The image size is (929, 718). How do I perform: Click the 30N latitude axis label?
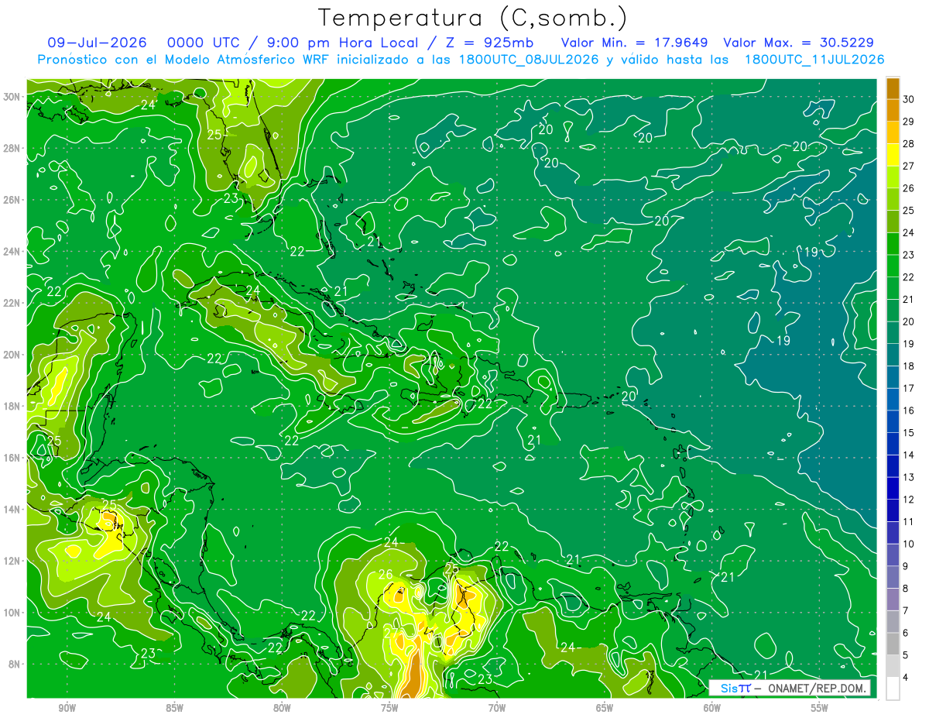pyautogui.click(x=12, y=97)
